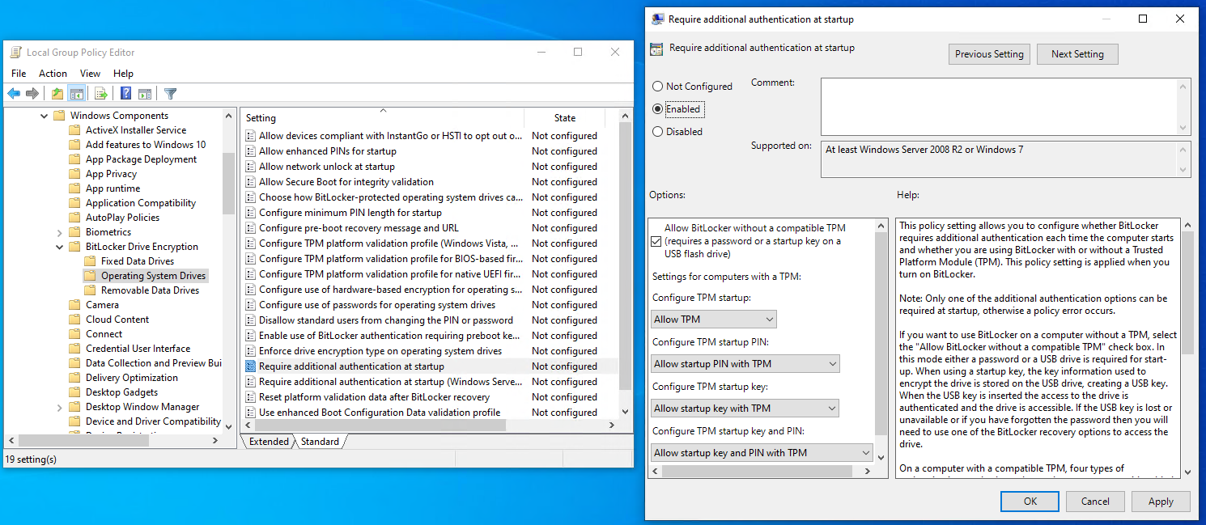Click the folder icon next to Cloud Content

74,320
